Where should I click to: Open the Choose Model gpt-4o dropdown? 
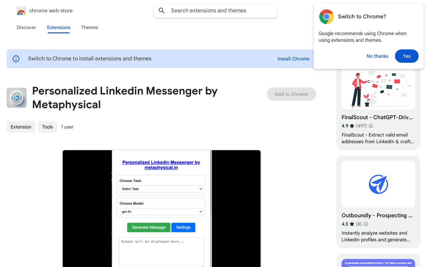[x=161, y=212]
